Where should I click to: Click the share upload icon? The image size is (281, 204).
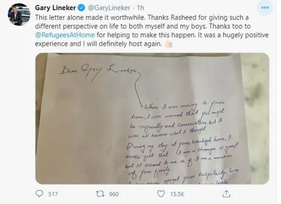[x=226, y=194]
